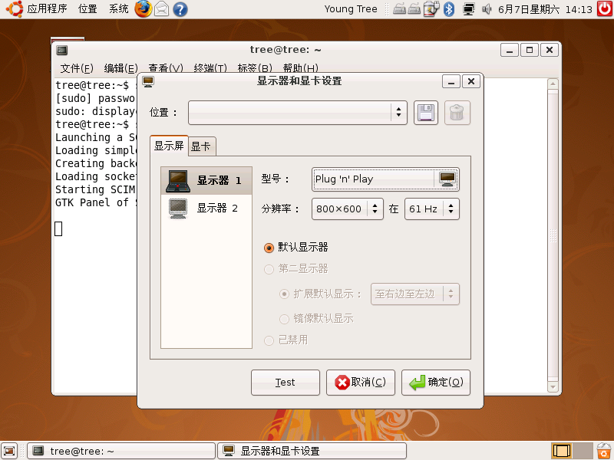Minimize the display settings dialog
Viewport: 614px width, 460px height.
click(x=451, y=81)
